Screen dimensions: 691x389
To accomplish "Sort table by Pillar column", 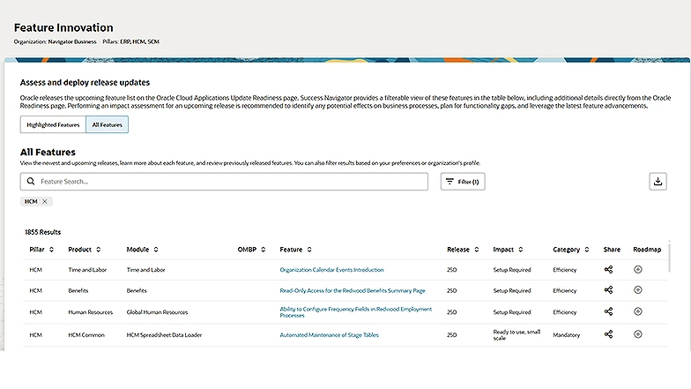I will (51, 250).
